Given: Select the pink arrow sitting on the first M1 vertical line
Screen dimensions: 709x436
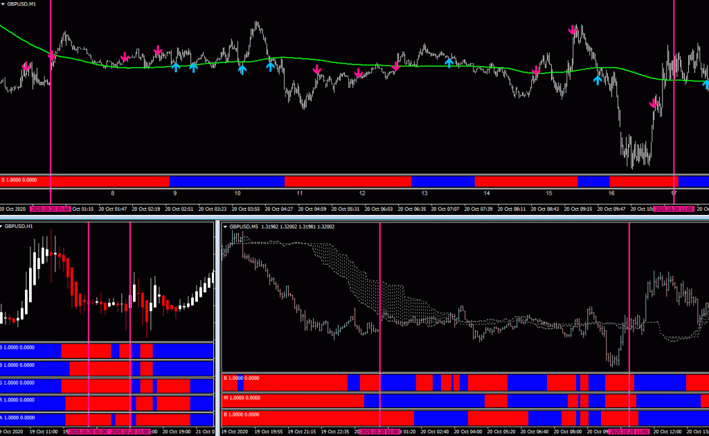Looking at the screenshot, I should [x=52, y=56].
